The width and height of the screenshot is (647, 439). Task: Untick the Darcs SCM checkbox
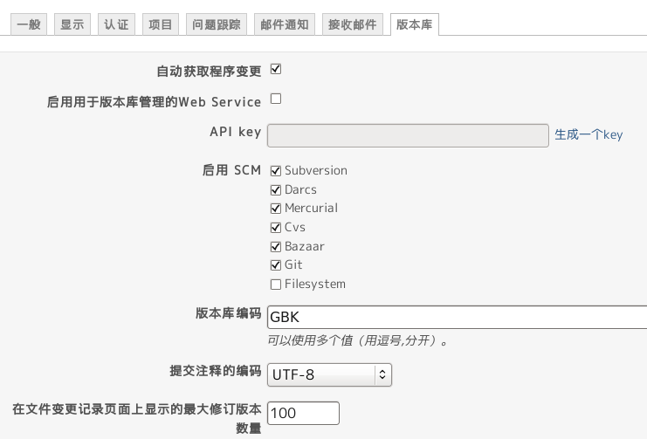point(276,189)
